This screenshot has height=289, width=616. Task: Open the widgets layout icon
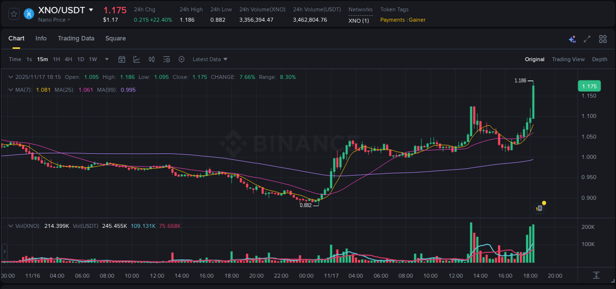click(x=602, y=38)
